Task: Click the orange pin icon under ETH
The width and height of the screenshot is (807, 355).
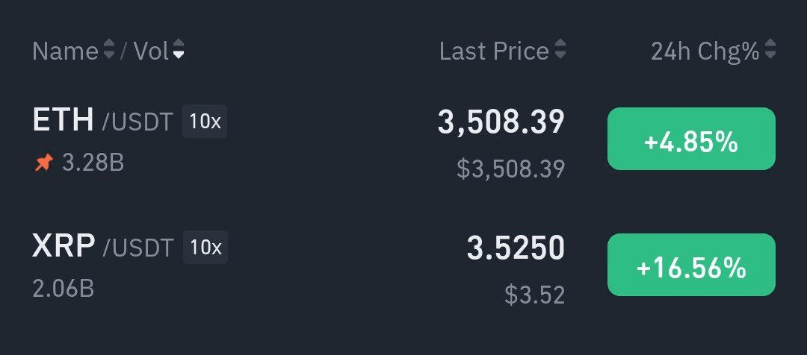Action: tap(44, 163)
